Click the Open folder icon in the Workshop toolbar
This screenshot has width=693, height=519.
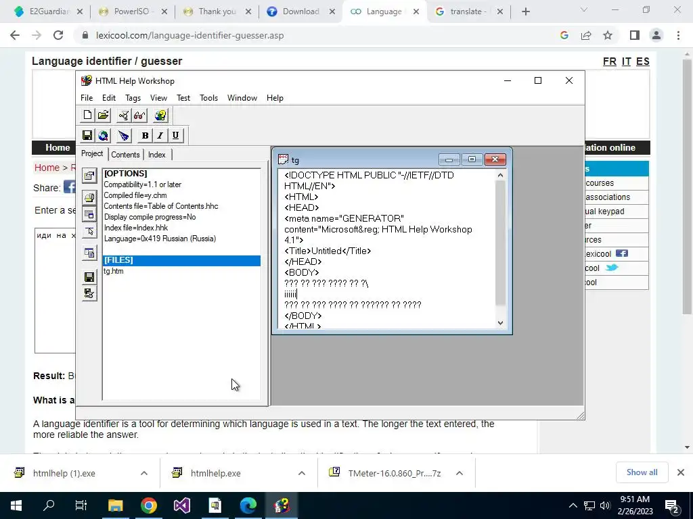tap(103, 115)
